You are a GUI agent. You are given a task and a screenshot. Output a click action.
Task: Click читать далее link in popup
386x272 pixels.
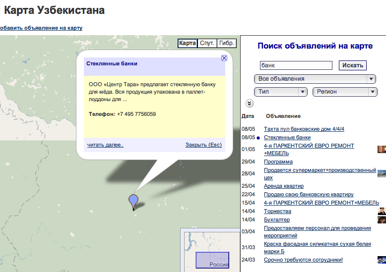(105, 145)
